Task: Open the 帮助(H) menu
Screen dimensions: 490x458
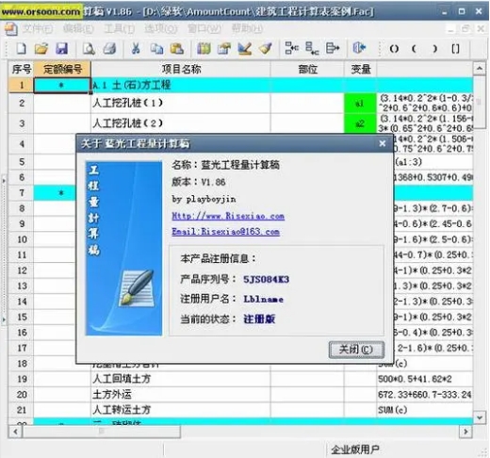Action: pyautogui.click(x=247, y=29)
